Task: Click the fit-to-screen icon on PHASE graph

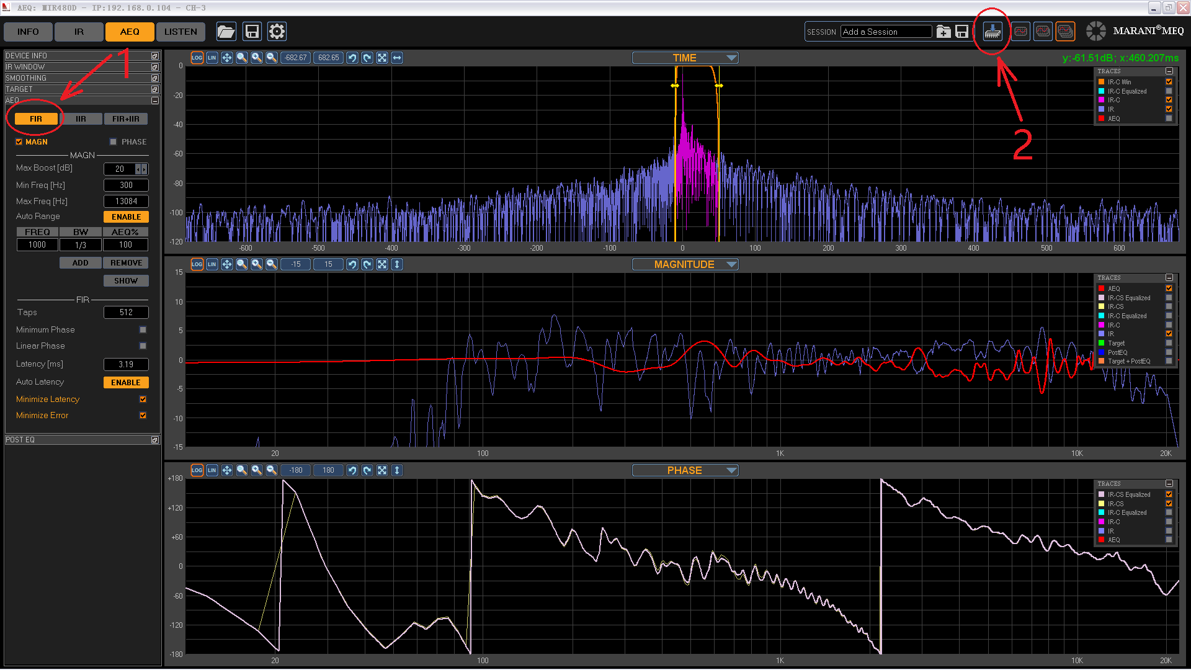Action: click(x=382, y=470)
